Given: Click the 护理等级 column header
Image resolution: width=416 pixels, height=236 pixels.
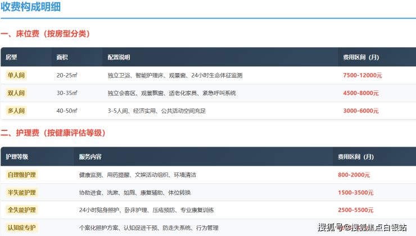Looking at the screenshot, I should click(16, 157).
